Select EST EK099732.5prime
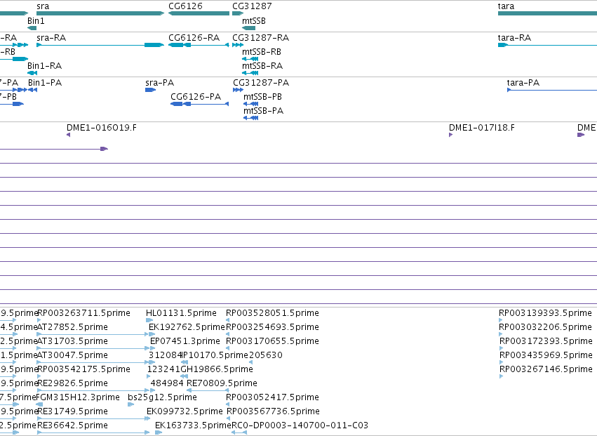Image resolution: width=597 pixels, height=436 pixels. point(185,411)
